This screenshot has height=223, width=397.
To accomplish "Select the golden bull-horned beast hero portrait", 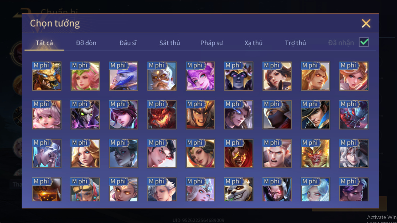I will point(47,76).
